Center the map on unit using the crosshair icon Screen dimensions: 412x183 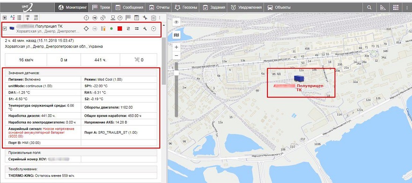(86, 29)
